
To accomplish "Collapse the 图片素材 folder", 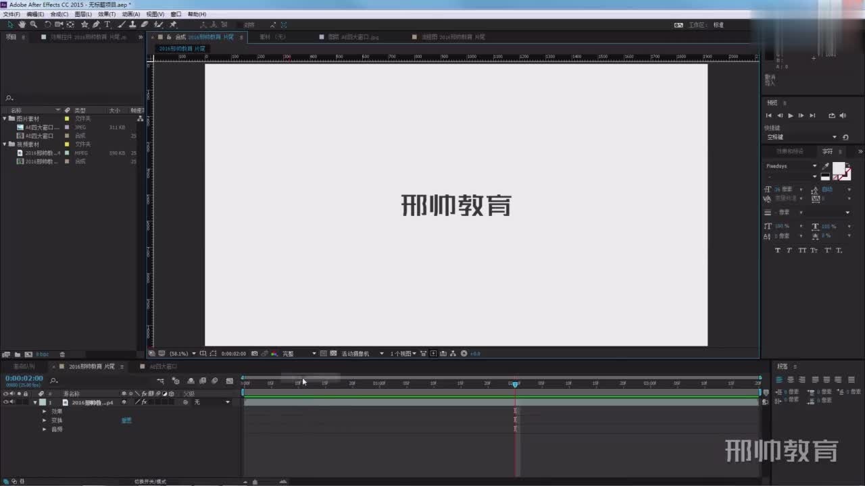I will 5,118.
